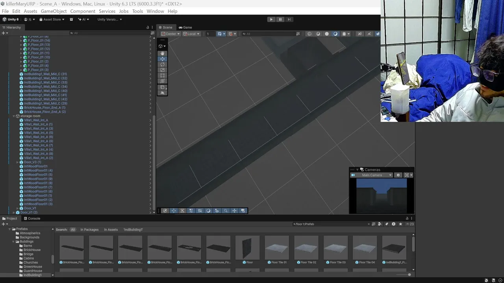Click the favorites star in Project panel

400,224
